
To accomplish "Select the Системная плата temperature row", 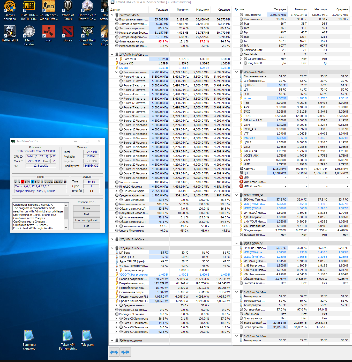I will tap(292, 76).
